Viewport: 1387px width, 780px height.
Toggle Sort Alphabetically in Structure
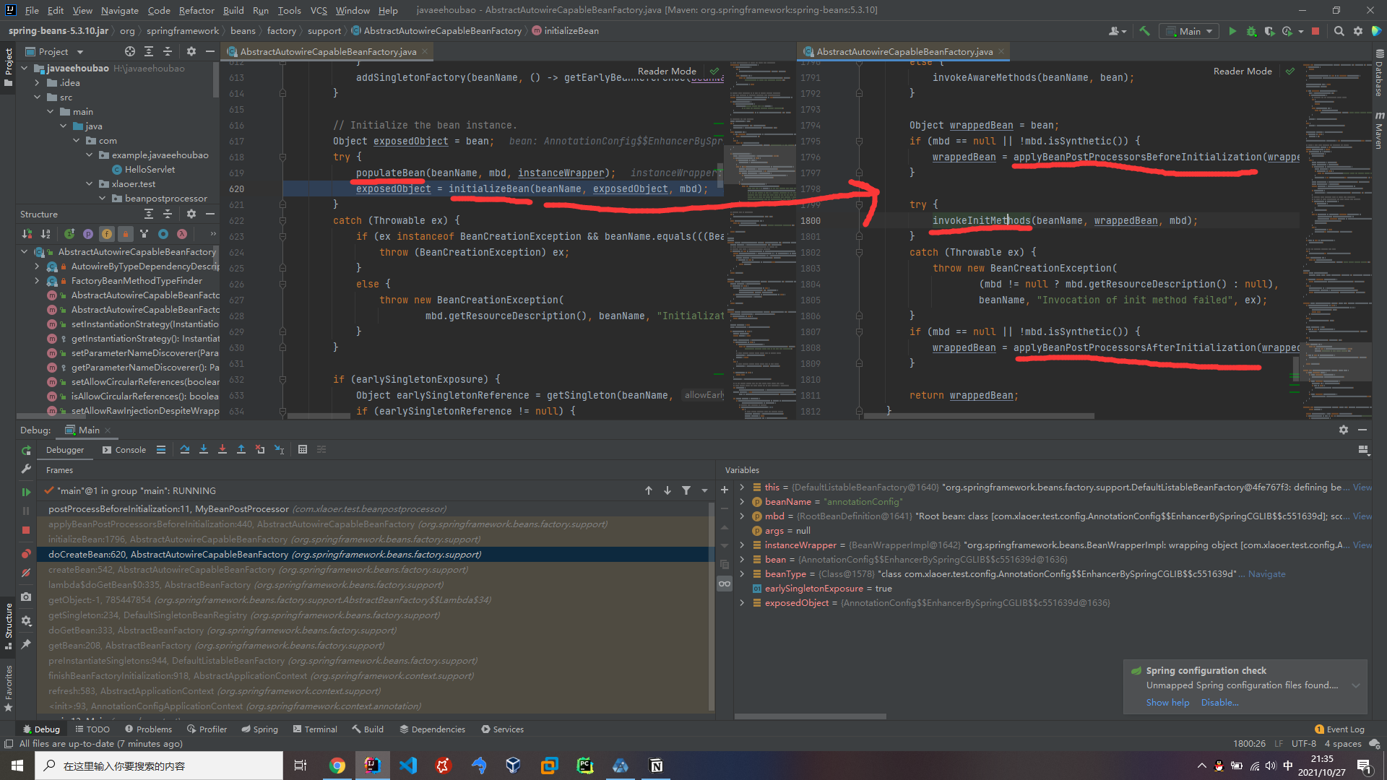pos(46,233)
